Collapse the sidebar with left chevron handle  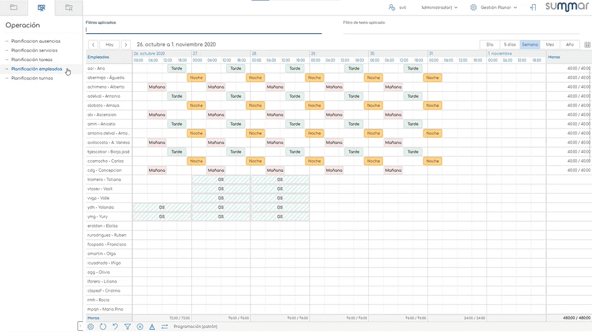point(80,326)
